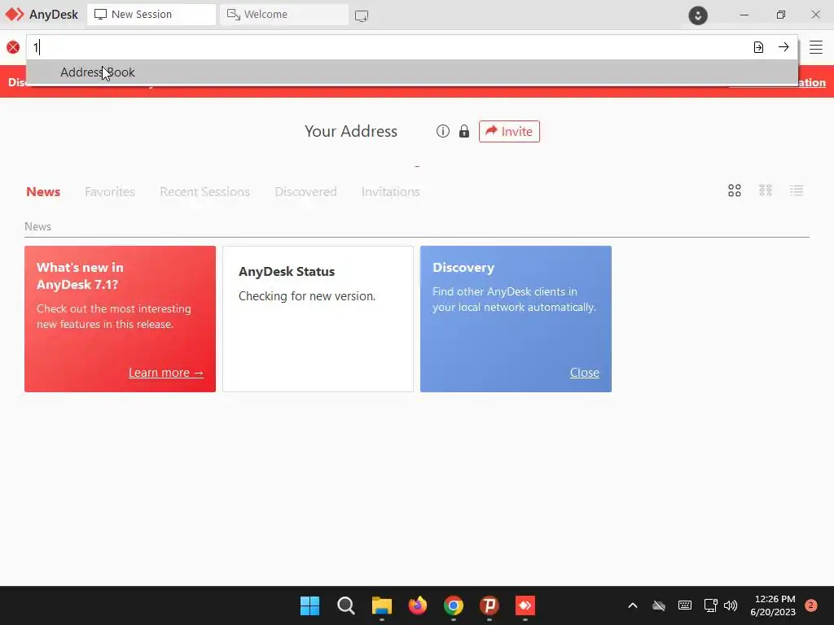Image resolution: width=834 pixels, height=625 pixels.
Task: Open Firefox from the taskbar
Action: pos(418,605)
